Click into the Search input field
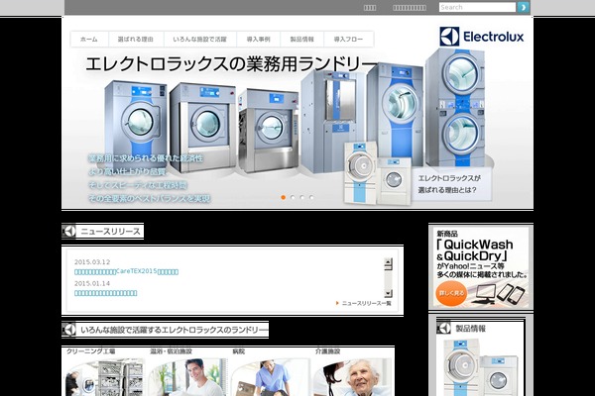 pos(476,7)
